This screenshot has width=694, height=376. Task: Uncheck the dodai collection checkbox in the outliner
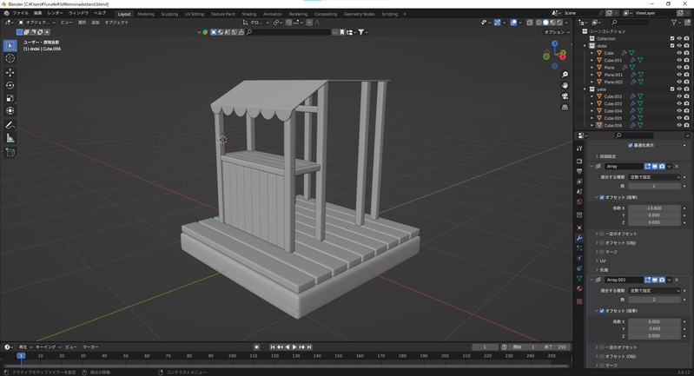pos(671,46)
